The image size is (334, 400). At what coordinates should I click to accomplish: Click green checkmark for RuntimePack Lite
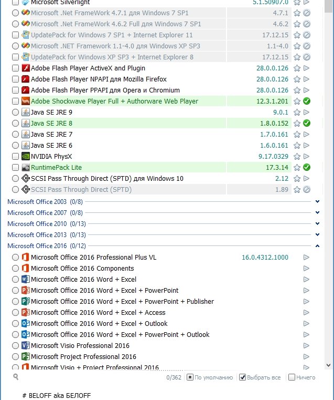[307, 167]
